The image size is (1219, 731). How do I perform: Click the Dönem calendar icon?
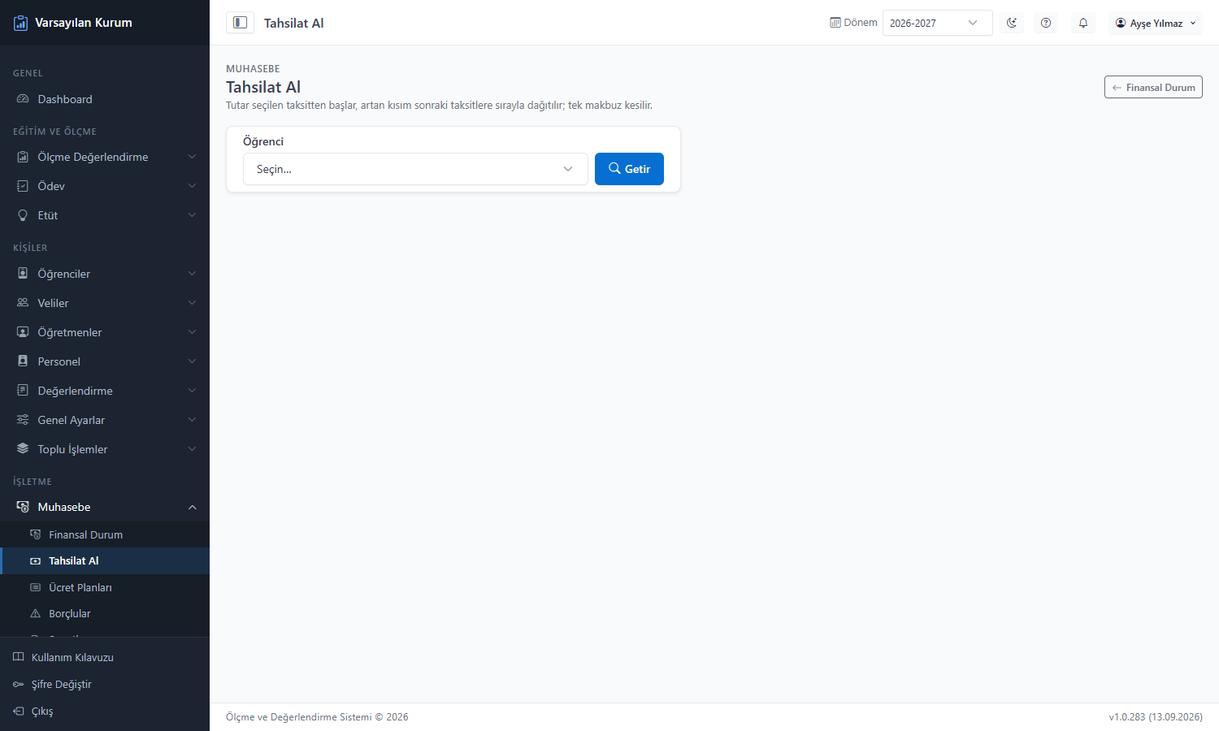pyautogui.click(x=835, y=23)
